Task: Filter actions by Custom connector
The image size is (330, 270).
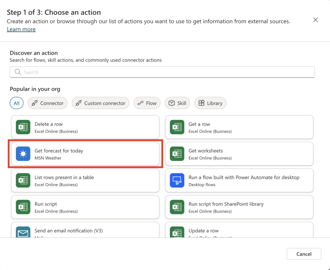Action: [100, 103]
